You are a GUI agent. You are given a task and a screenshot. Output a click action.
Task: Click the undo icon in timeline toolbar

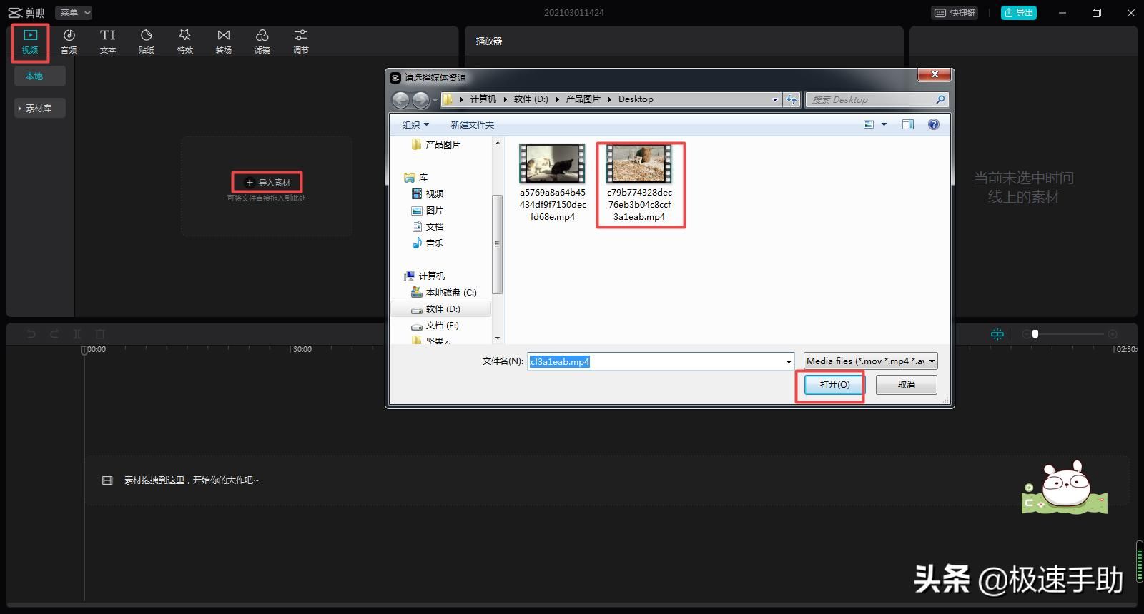point(31,333)
